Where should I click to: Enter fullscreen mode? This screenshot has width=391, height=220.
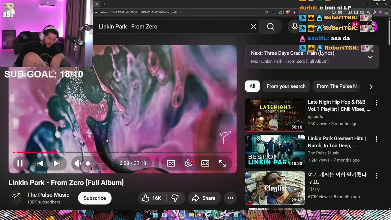click(x=222, y=163)
